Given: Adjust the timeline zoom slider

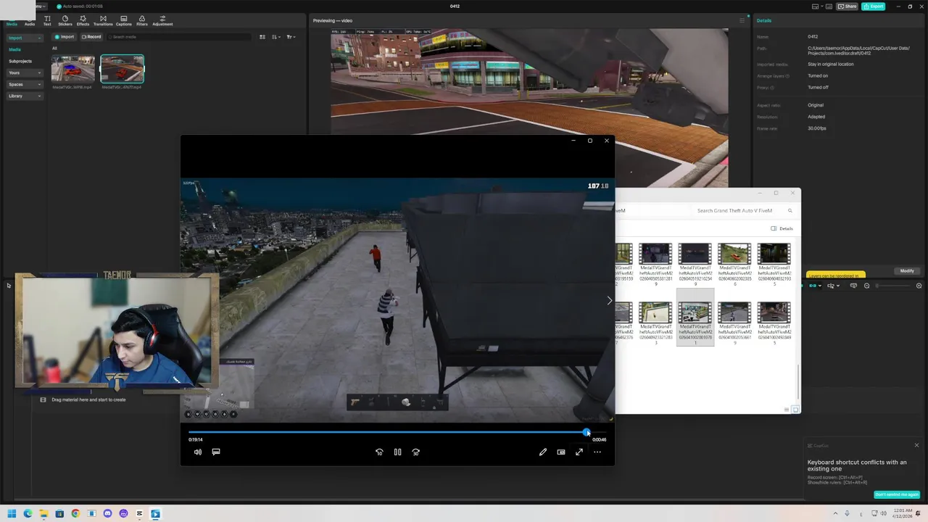Looking at the screenshot, I should (892, 286).
